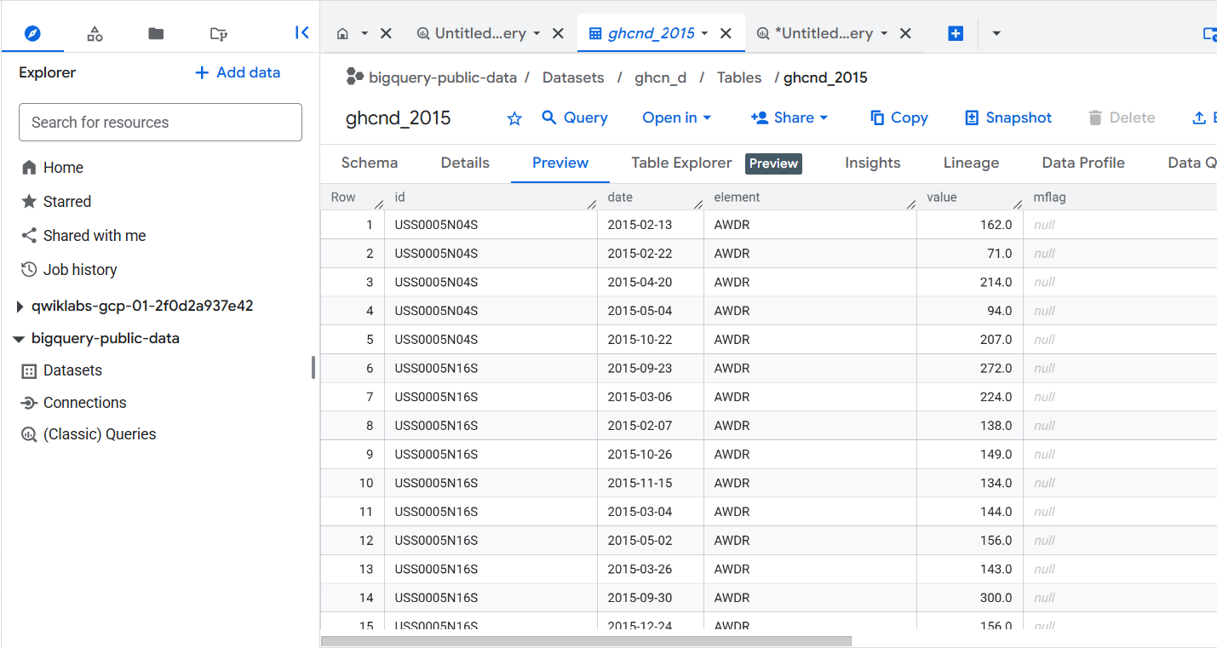The width and height of the screenshot is (1217, 648).
Task: Click the Search for resources field
Action: coord(160,122)
